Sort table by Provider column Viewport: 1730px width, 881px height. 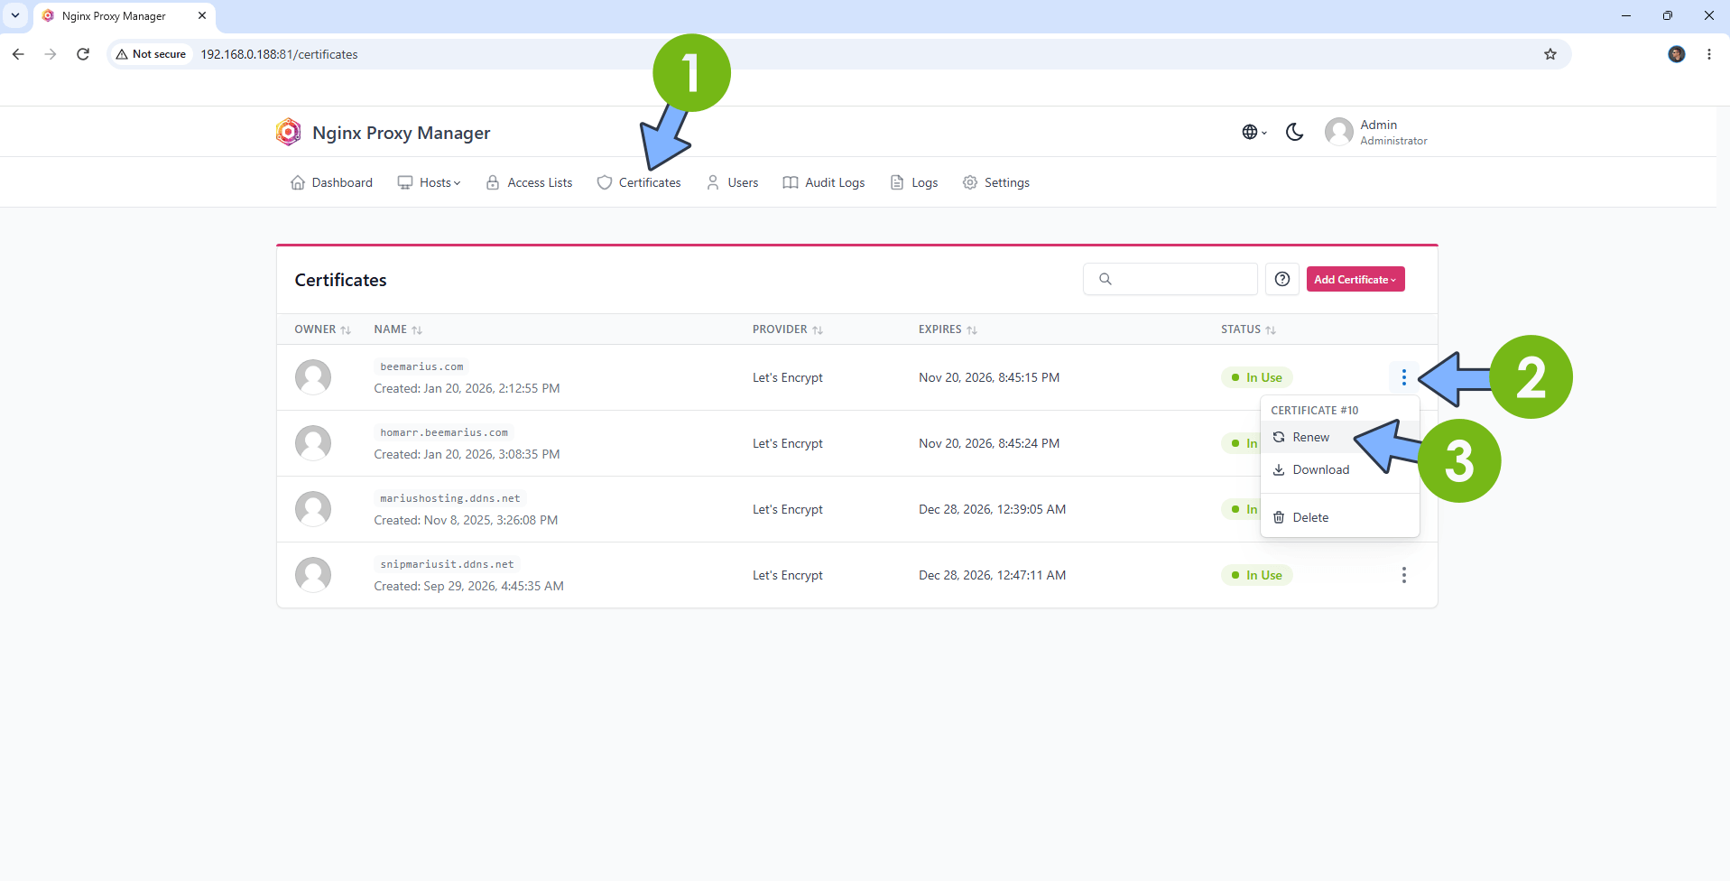(x=787, y=329)
